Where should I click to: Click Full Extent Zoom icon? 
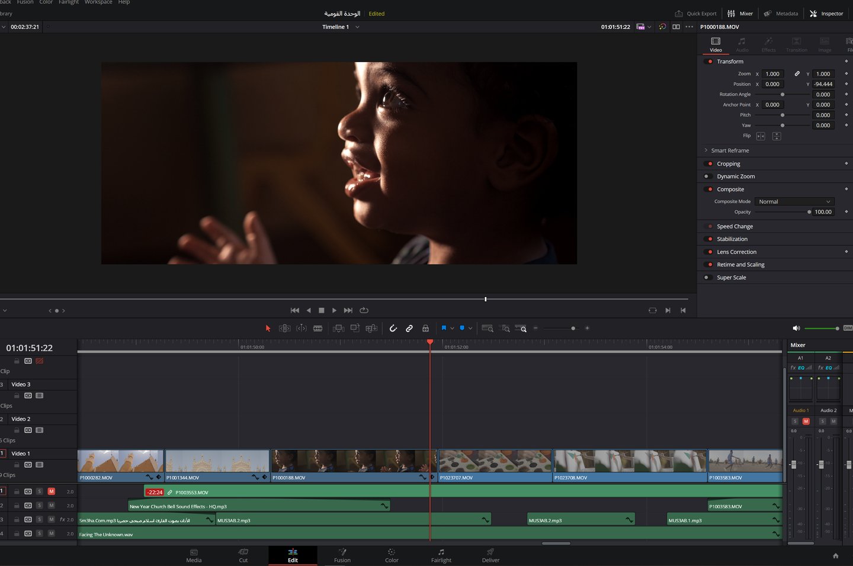pos(488,328)
